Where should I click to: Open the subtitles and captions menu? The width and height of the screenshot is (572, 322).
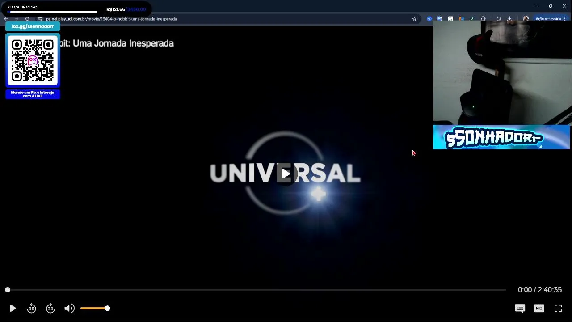click(520, 308)
